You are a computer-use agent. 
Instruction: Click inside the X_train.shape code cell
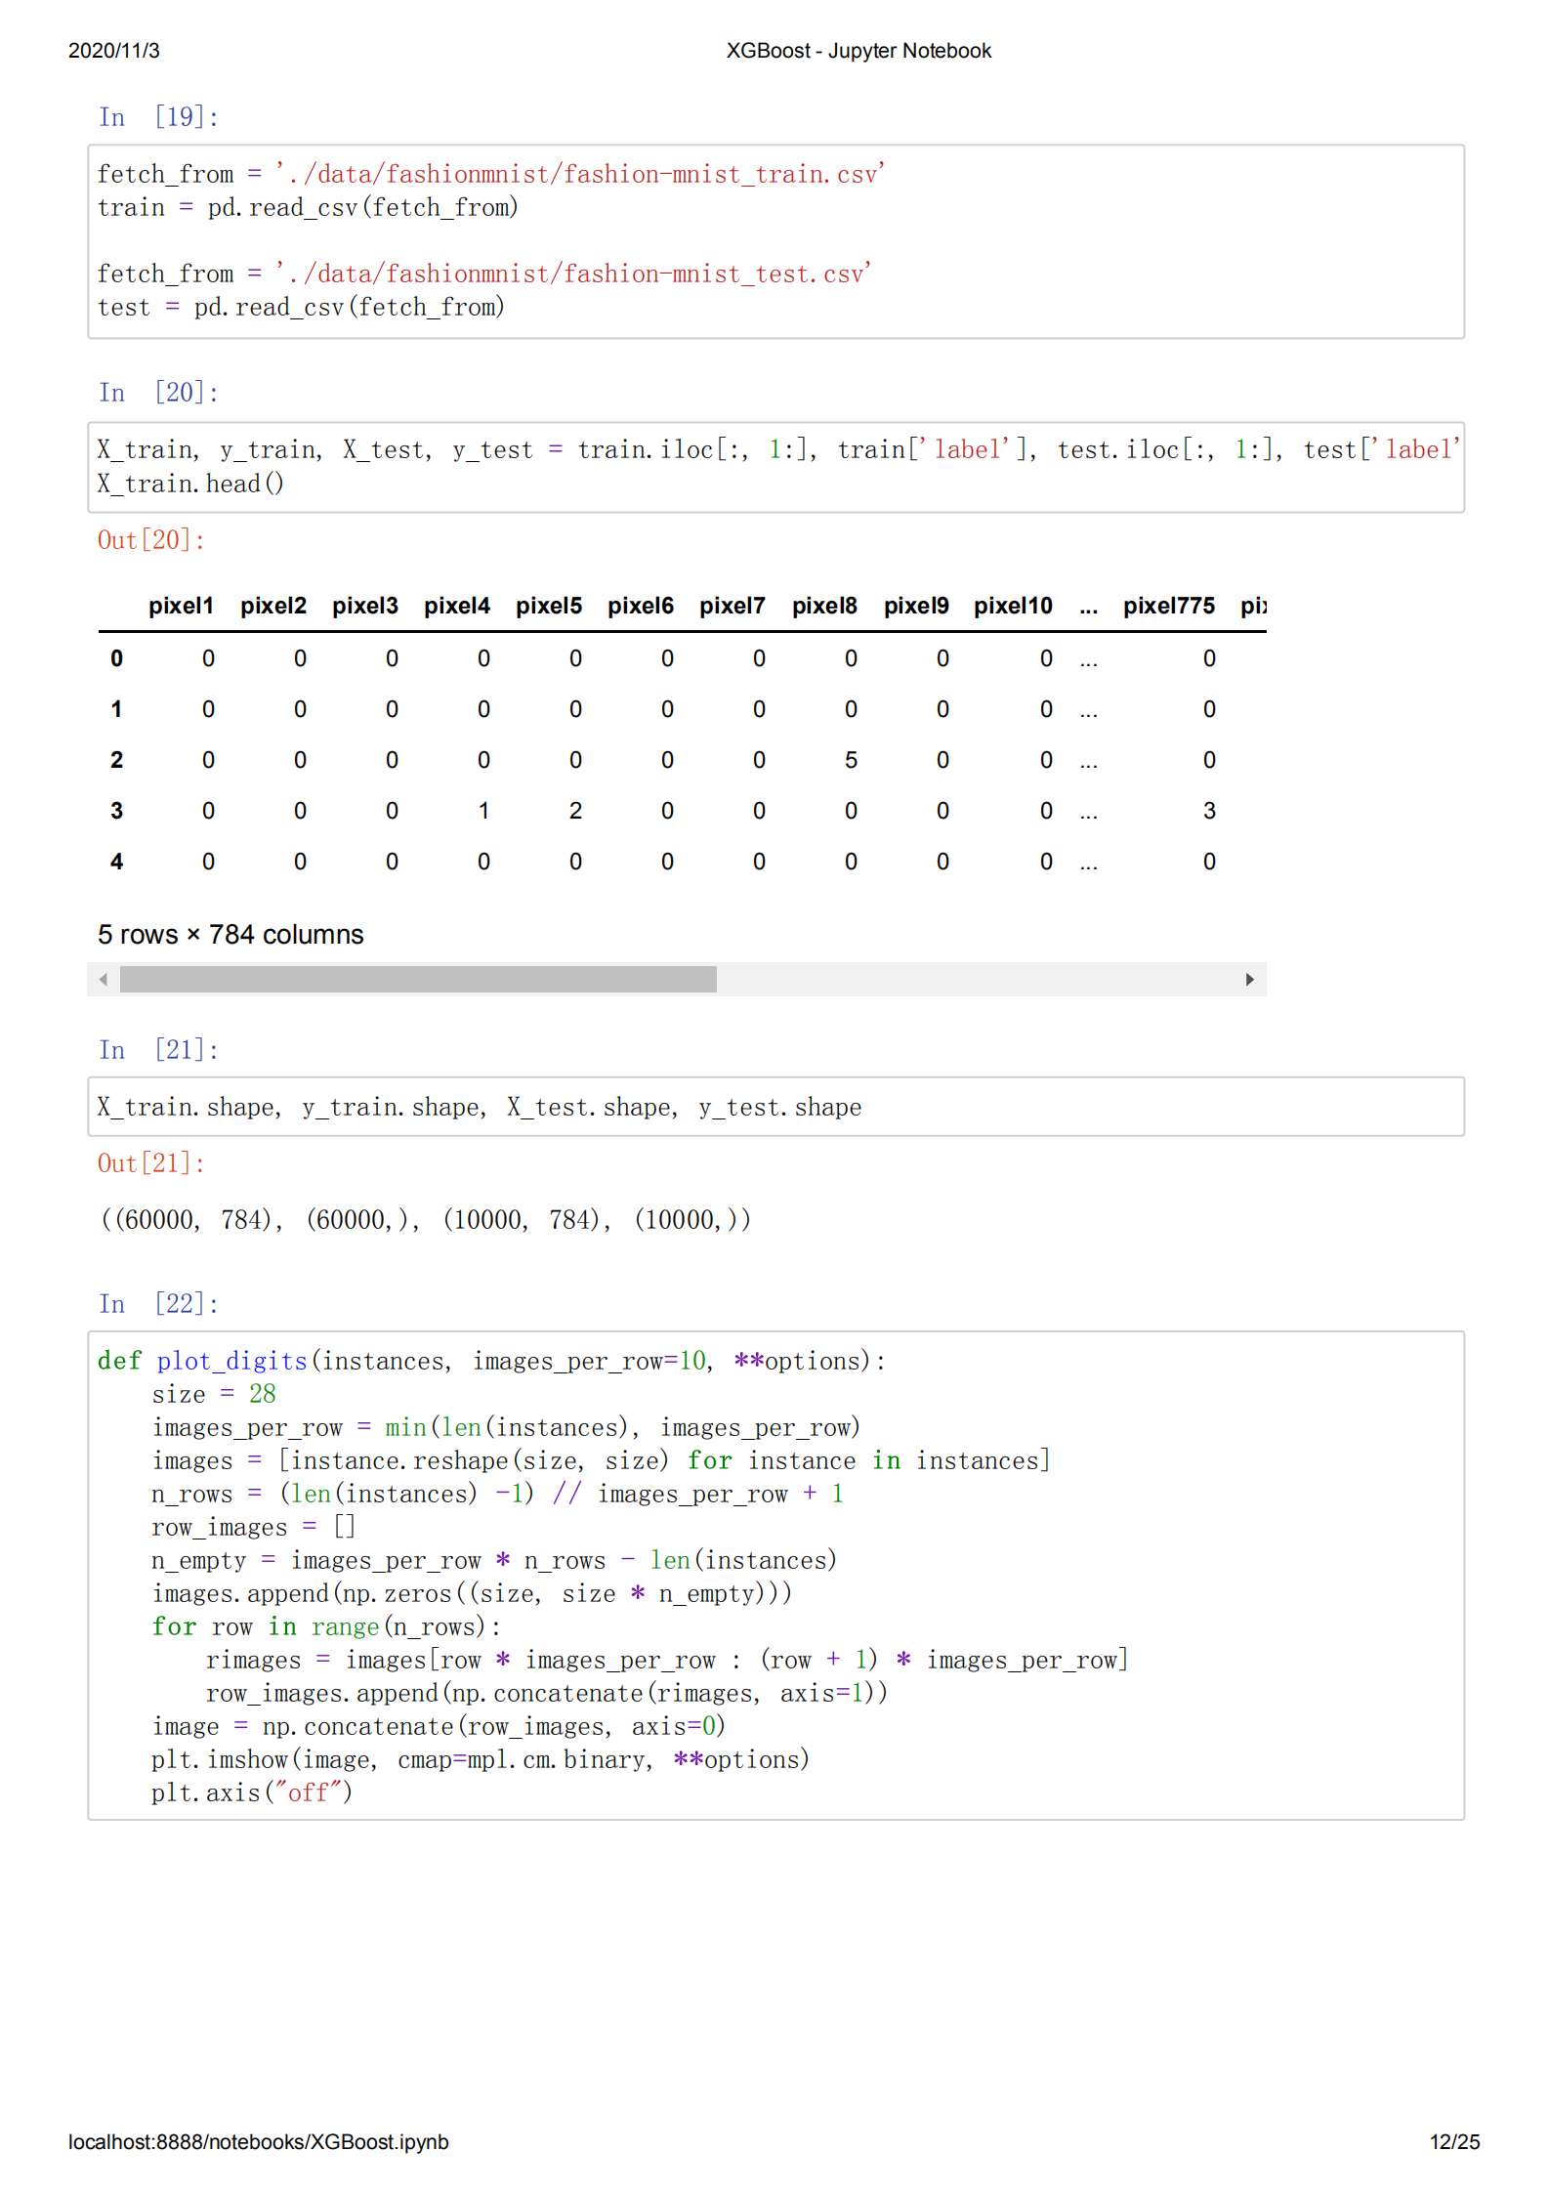[x=775, y=1107]
